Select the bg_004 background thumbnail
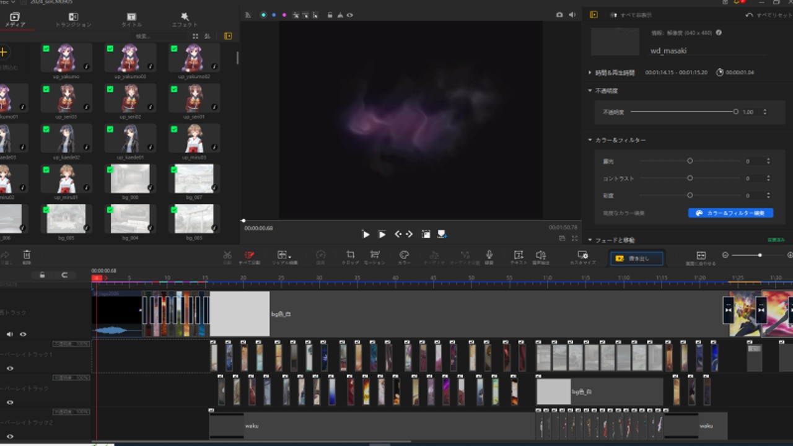This screenshot has width=793, height=446. pyautogui.click(x=130, y=219)
